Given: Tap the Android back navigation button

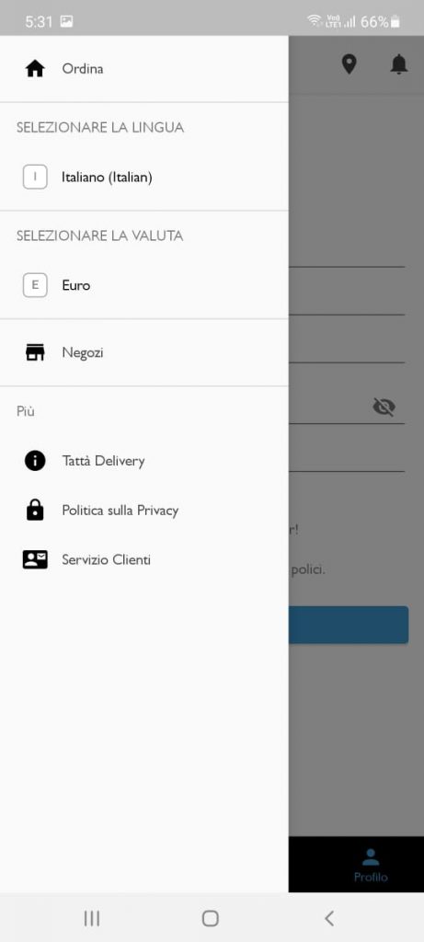Looking at the screenshot, I should click(x=328, y=918).
